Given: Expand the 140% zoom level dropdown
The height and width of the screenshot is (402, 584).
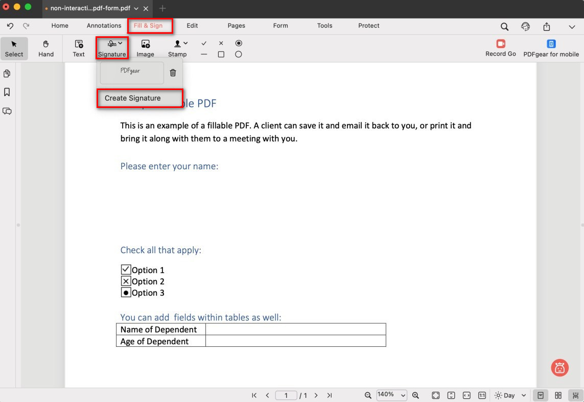Looking at the screenshot, I should tap(391, 395).
